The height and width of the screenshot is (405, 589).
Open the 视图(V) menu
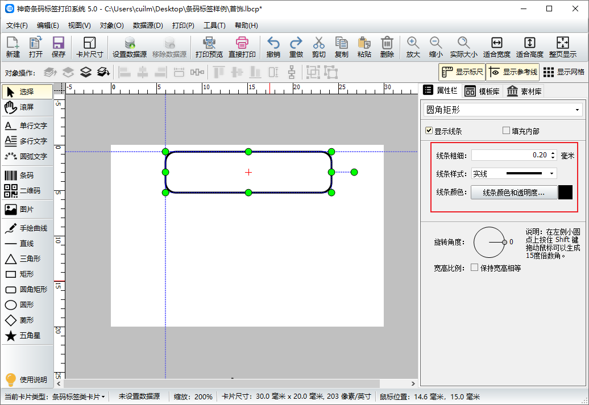[x=79, y=26]
